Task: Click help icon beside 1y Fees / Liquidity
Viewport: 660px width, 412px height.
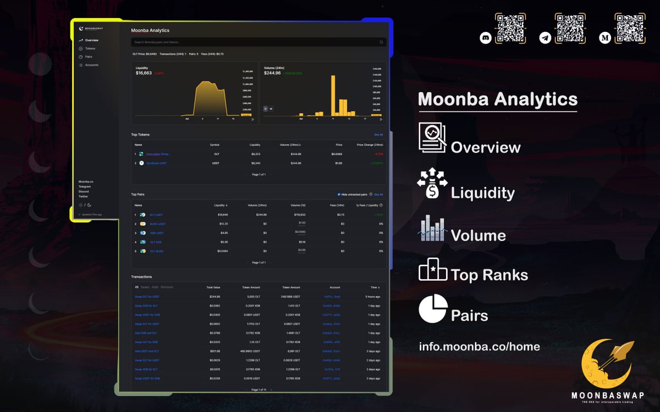Action: tap(382, 205)
